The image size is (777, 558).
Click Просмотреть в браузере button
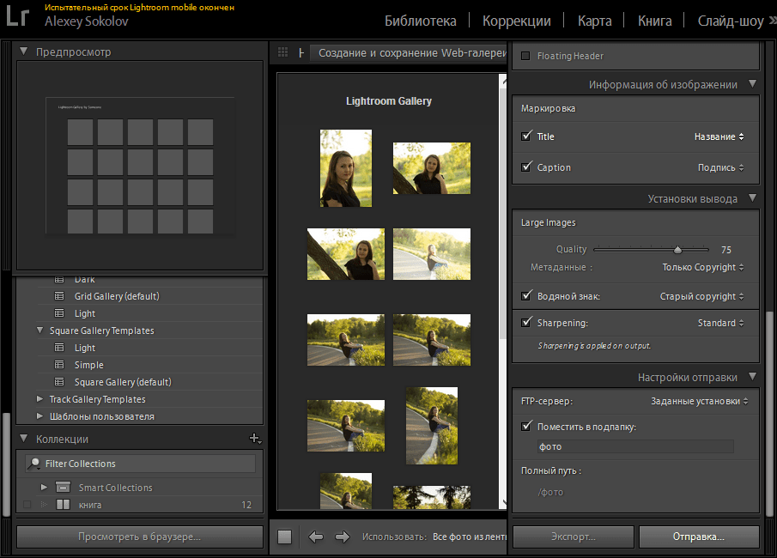tap(139, 537)
